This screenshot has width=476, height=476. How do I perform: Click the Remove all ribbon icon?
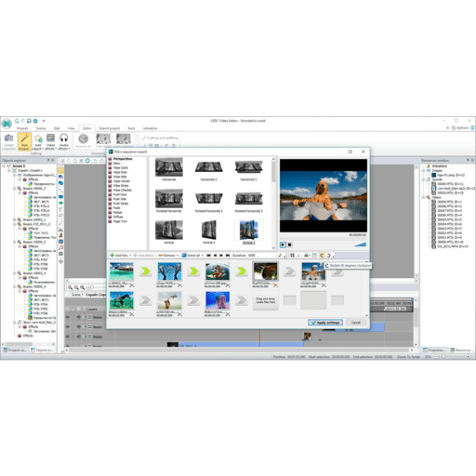tap(84, 140)
